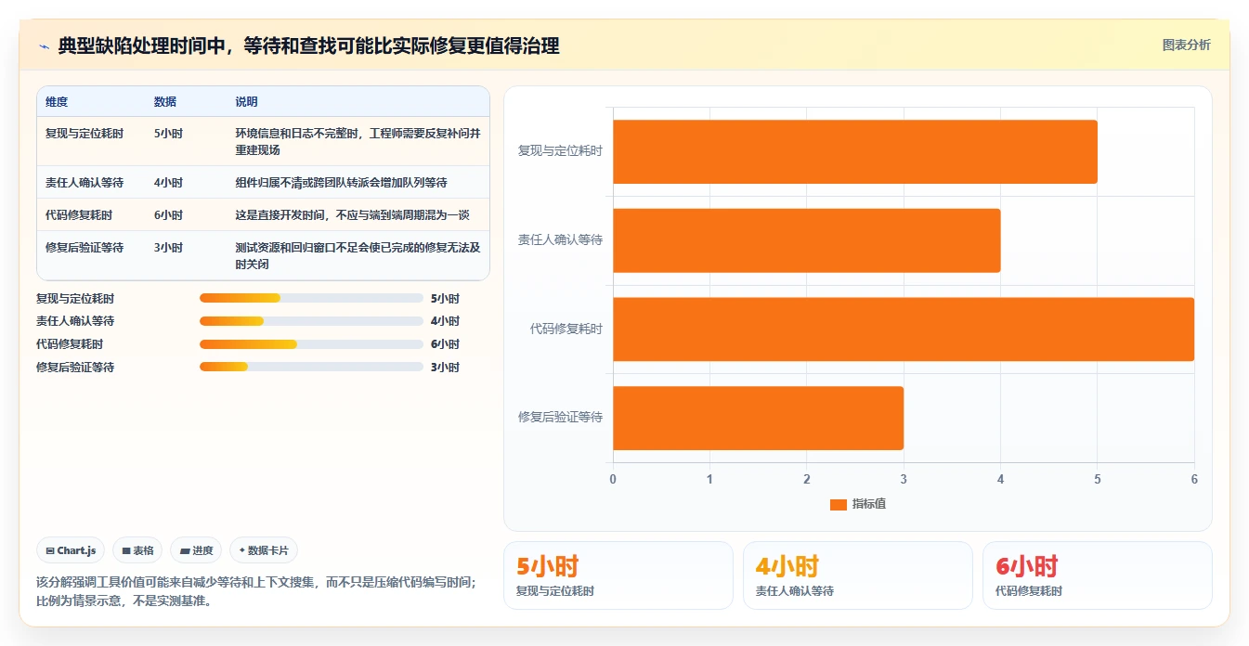The height and width of the screenshot is (646, 1249).
Task: Click 代码修复耗时 cell in the table
Action: (x=79, y=215)
